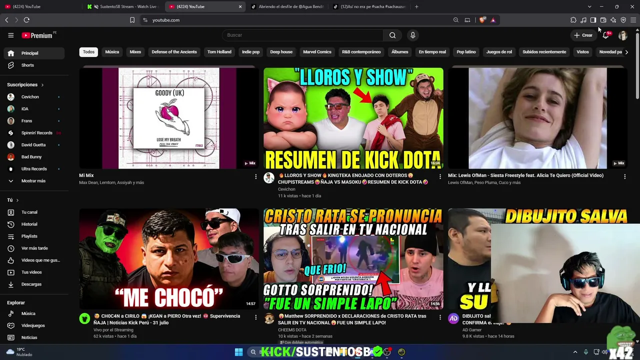The height and width of the screenshot is (360, 640).
Task: Open the browser extensions puzzle icon
Action: click(x=573, y=20)
